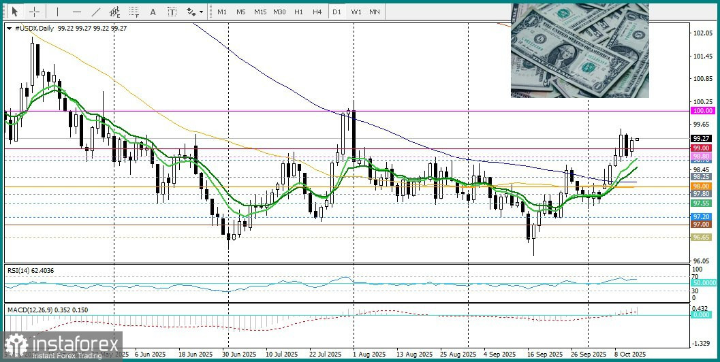
Task: Toggle the D1 timeframe button
Action: pyautogui.click(x=336, y=12)
